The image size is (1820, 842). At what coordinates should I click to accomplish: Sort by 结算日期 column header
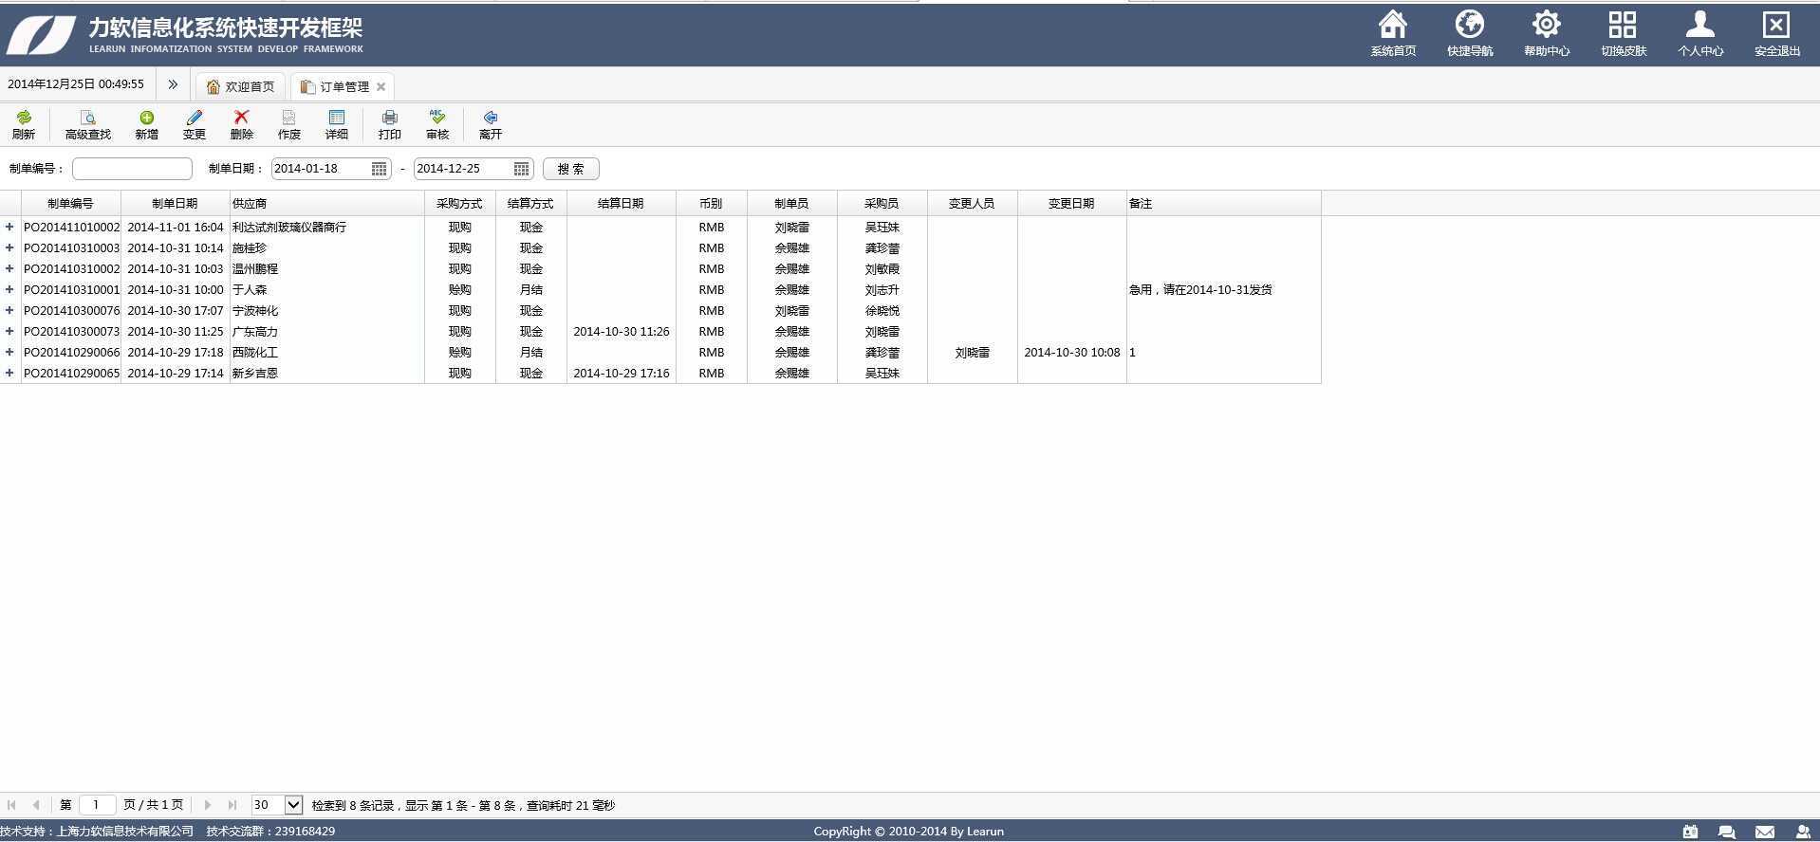click(x=622, y=203)
